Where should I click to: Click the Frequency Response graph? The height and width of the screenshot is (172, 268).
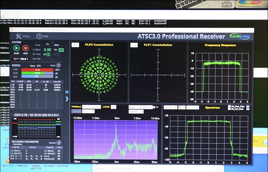pyautogui.click(x=222, y=76)
